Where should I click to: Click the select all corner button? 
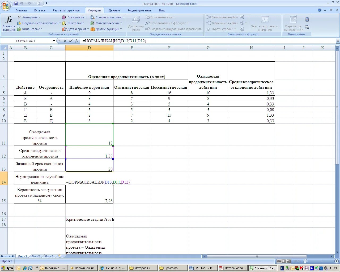(4, 48)
